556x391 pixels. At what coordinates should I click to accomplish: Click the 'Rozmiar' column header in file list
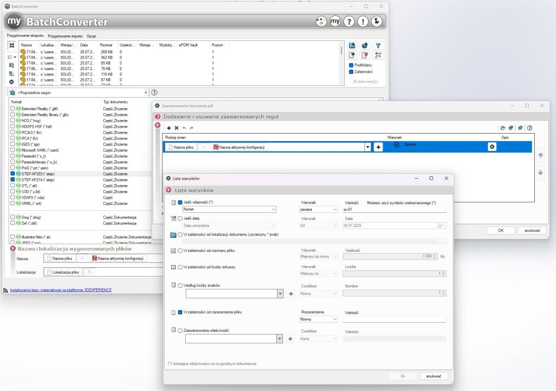(x=106, y=45)
